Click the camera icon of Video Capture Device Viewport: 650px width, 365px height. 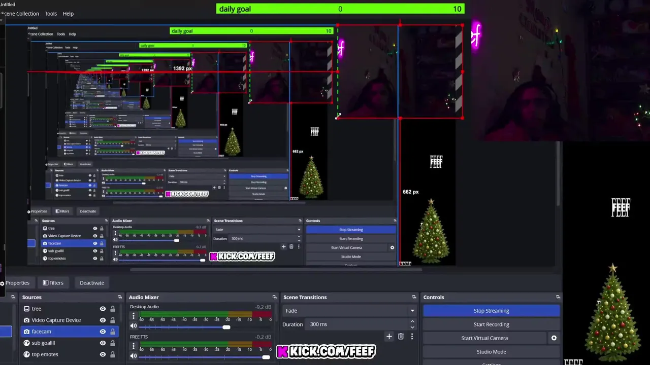pos(26,320)
